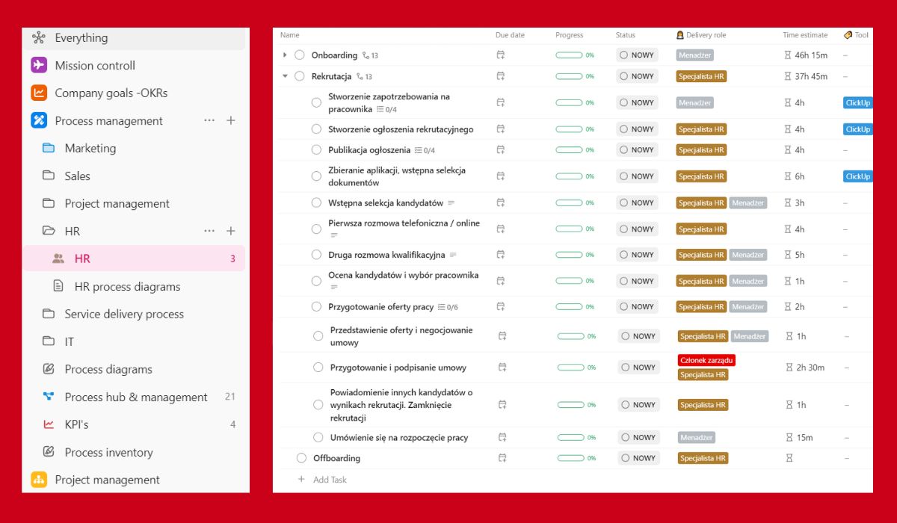
Task: Open the Mission controll plane icon
Action: 39,66
